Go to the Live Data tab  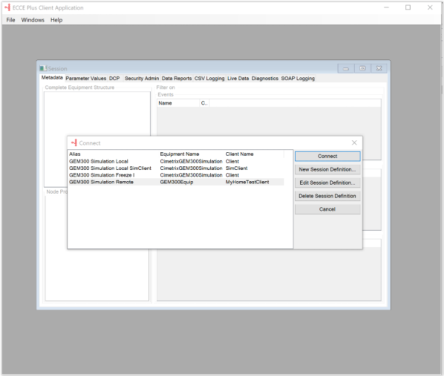[x=238, y=78]
